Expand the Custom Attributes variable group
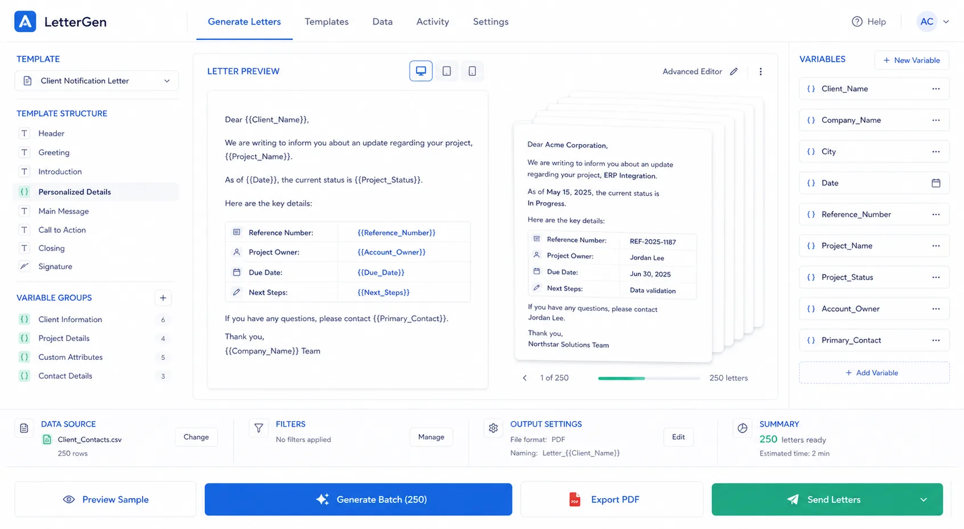The height and width of the screenshot is (529, 964). 95,357
